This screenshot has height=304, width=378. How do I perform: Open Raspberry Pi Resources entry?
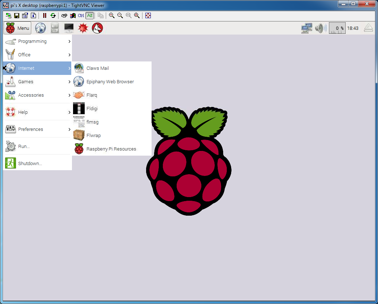coord(112,149)
